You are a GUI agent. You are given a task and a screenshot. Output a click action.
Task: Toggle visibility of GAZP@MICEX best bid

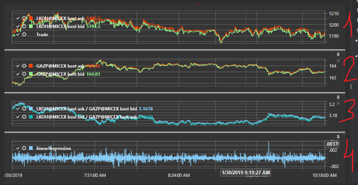[x=17, y=74]
